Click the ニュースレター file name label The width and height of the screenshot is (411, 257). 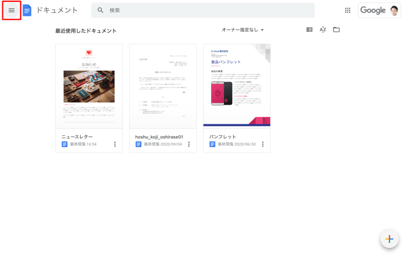pos(77,137)
